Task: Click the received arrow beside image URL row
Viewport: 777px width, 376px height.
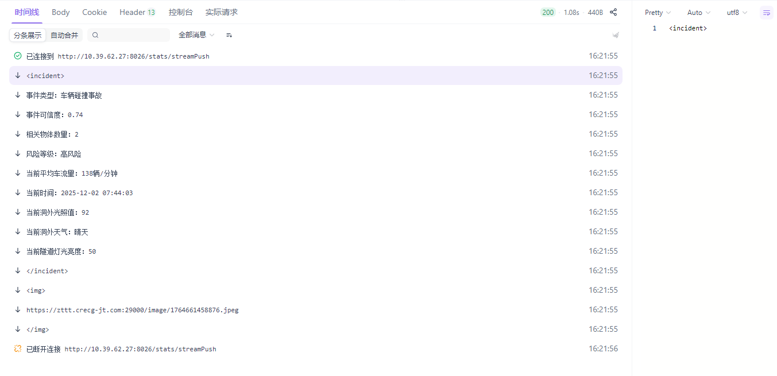Action: tap(18, 309)
